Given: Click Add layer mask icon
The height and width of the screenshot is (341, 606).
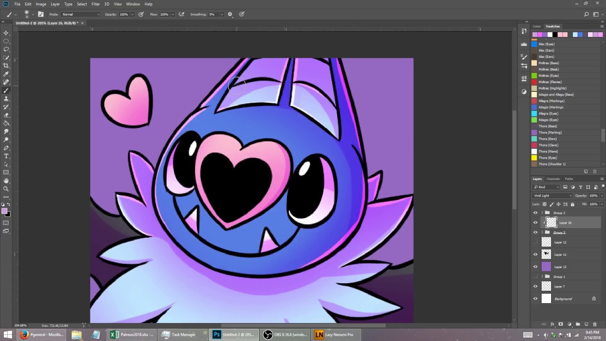Looking at the screenshot, I should click(x=561, y=324).
